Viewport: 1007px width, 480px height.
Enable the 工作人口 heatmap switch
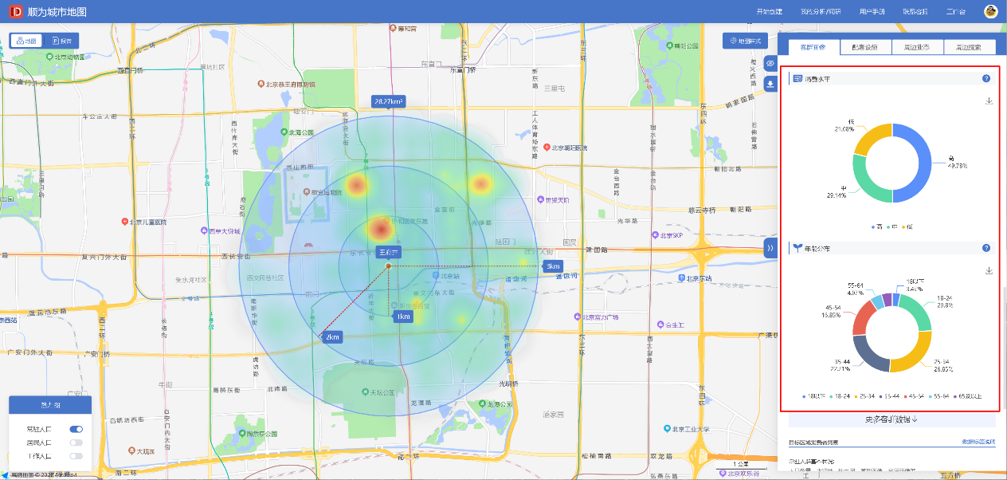click(x=76, y=456)
